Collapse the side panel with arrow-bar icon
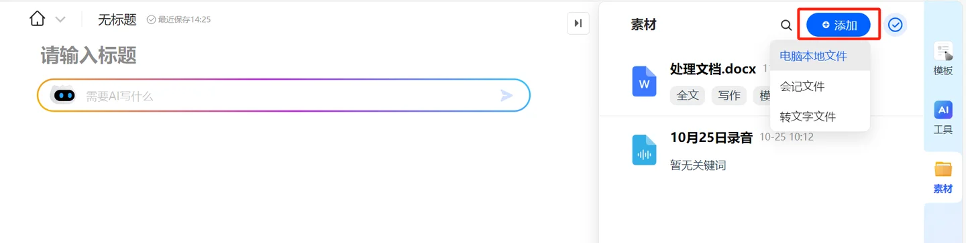966x243 pixels. 578,23
